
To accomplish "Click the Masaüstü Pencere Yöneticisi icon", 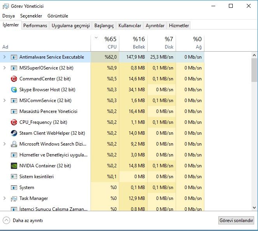I will (x=14, y=111).
